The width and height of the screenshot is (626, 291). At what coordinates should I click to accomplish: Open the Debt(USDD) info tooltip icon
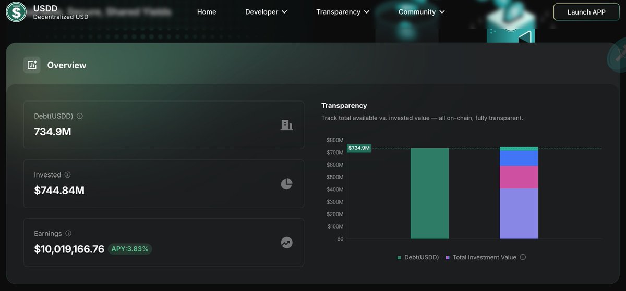80,116
